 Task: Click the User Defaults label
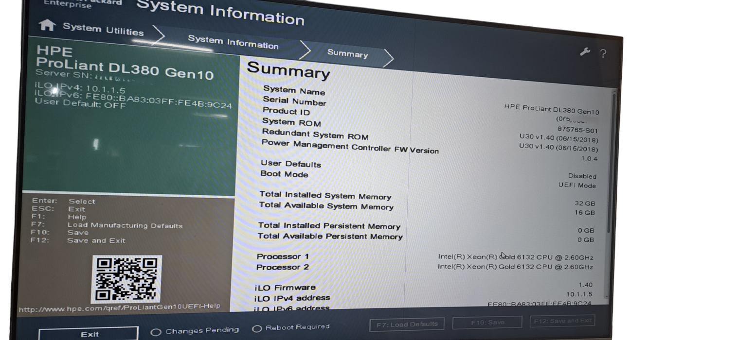pos(290,164)
